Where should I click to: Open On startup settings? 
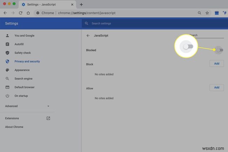[21, 96]
